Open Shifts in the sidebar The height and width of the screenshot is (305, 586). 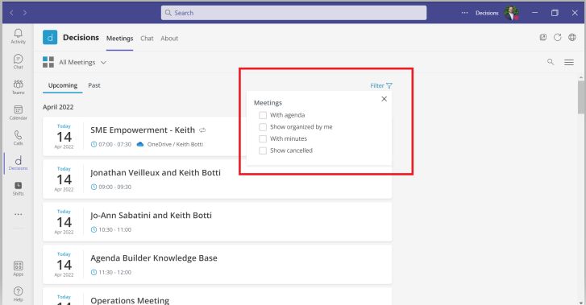click(18, 189)
